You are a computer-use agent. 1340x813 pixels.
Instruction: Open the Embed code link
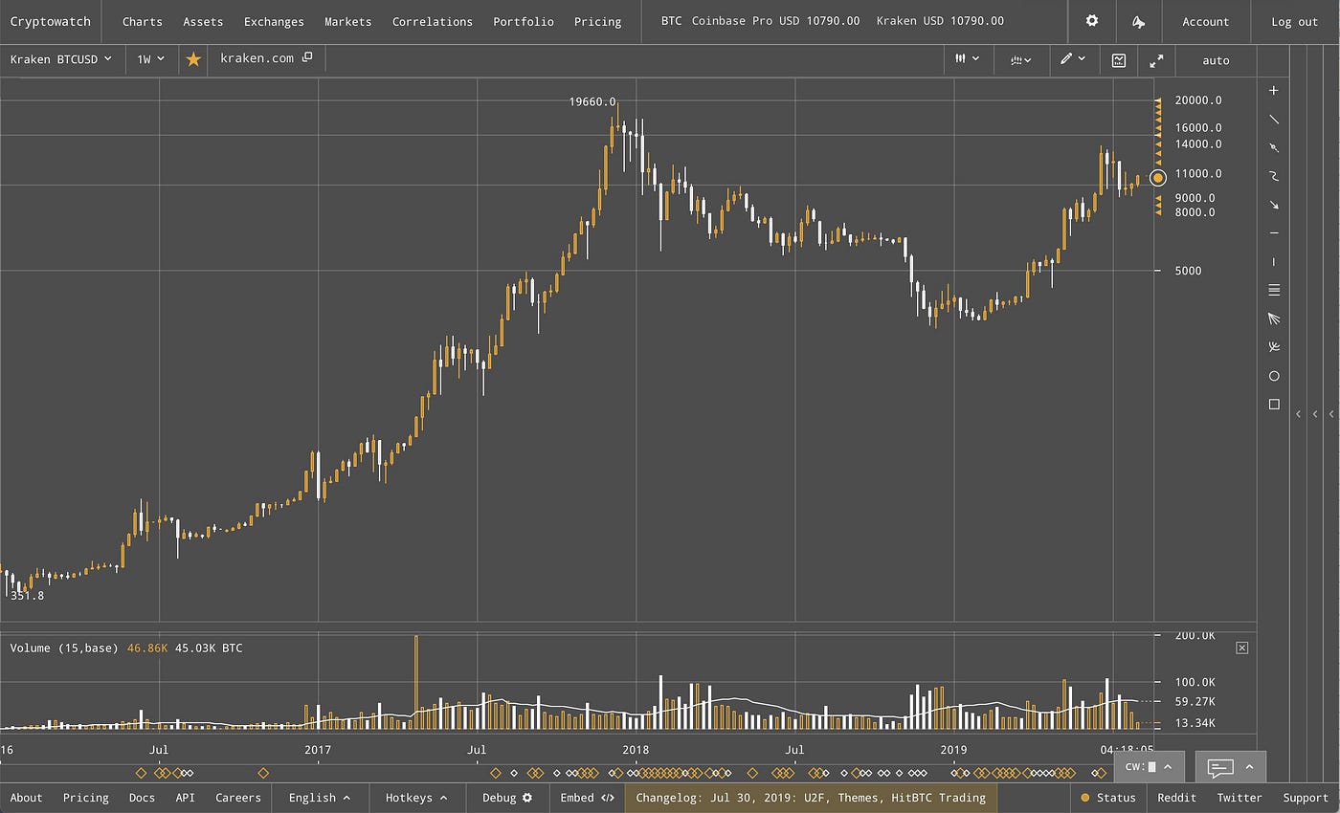[587, 798]
